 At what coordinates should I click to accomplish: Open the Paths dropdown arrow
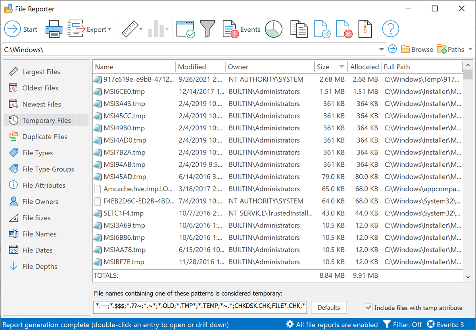click(x=470, y=50)
